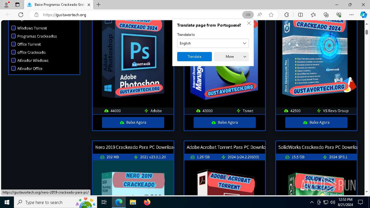
Task: Open Windows Start menu
Action: [7, 202]
